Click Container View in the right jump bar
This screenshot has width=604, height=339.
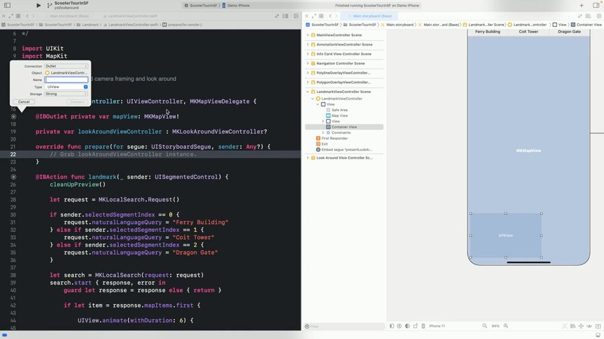[586, 25]
